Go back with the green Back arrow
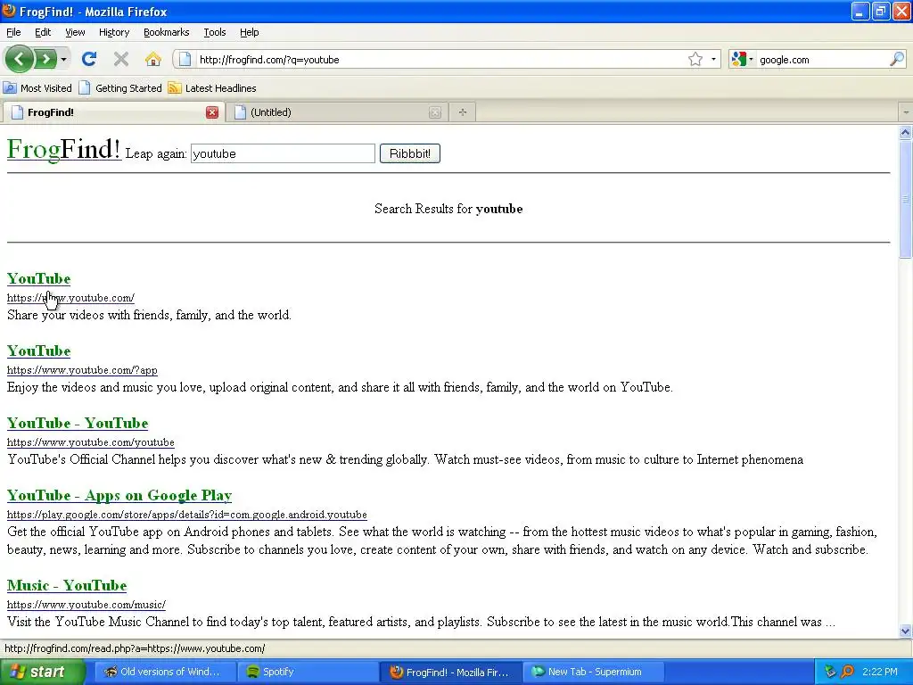 point(19,59)
